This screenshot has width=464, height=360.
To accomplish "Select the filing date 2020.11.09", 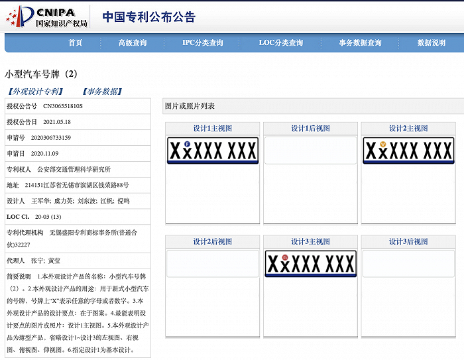I will click(x=44, y=154).
